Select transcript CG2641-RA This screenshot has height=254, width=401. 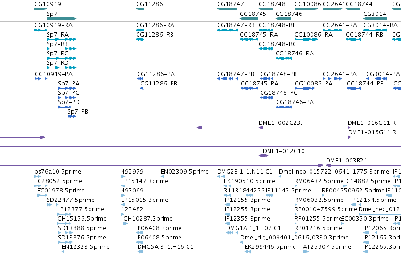point(340,25)
